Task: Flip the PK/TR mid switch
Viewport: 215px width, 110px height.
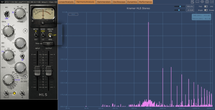Action: point(22,56)
